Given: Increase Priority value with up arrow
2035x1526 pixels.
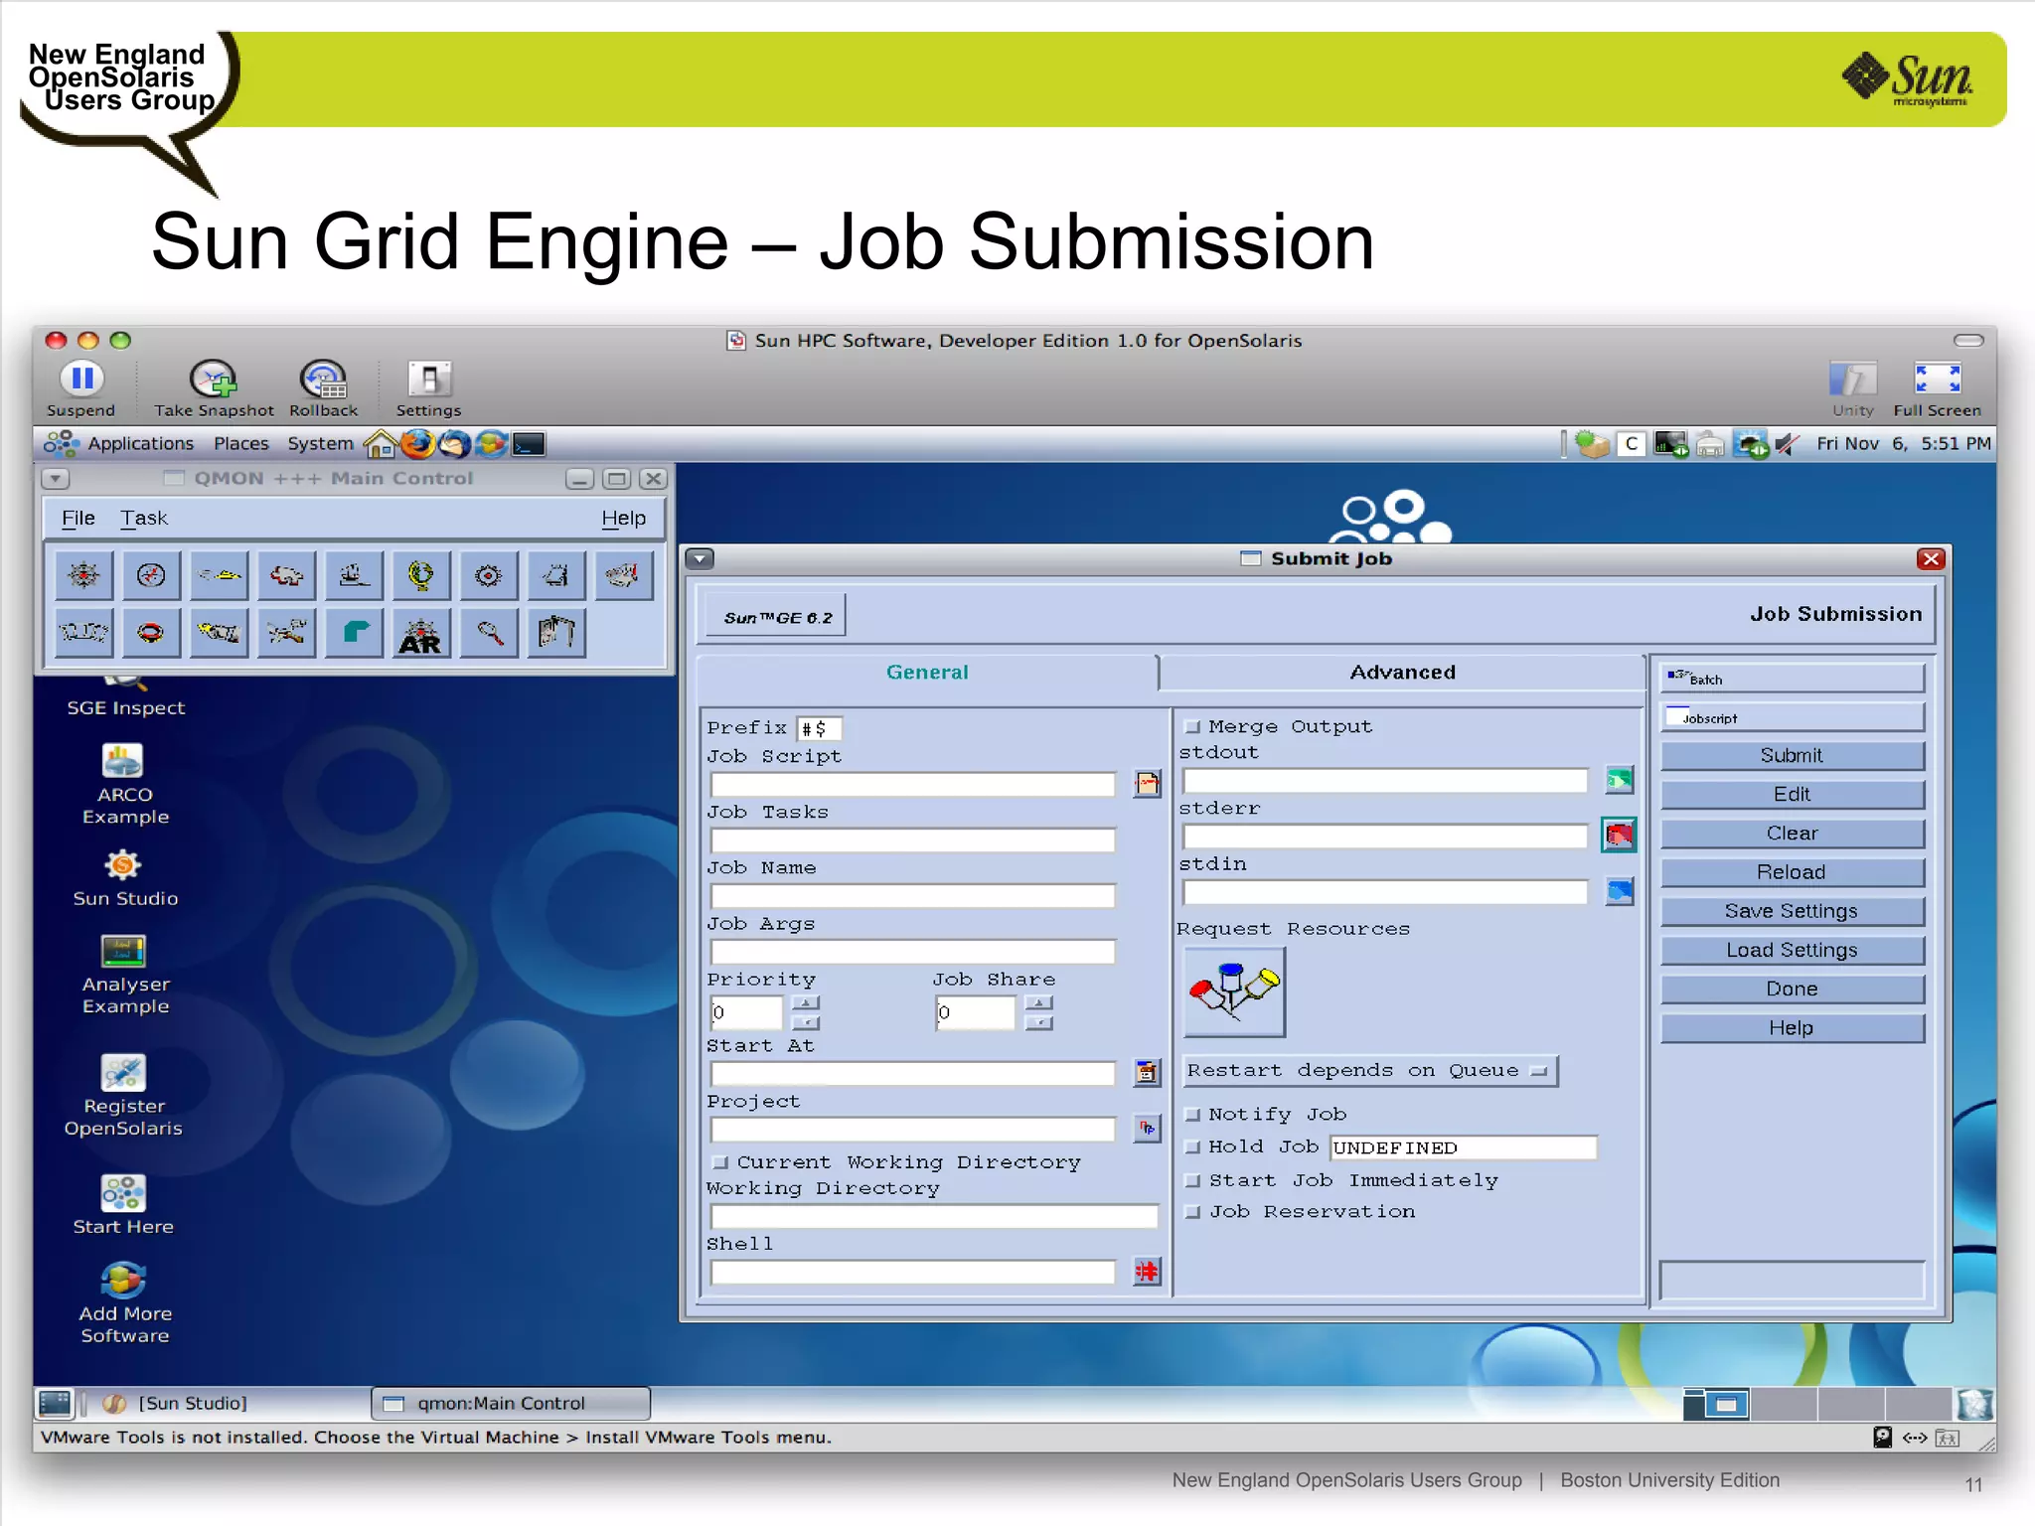Looking at the screenshot, I should [806, 1003].
